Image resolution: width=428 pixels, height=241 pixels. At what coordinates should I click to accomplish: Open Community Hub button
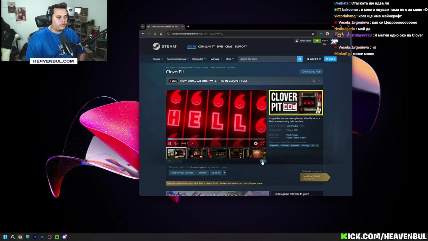[x=311, y=72]
